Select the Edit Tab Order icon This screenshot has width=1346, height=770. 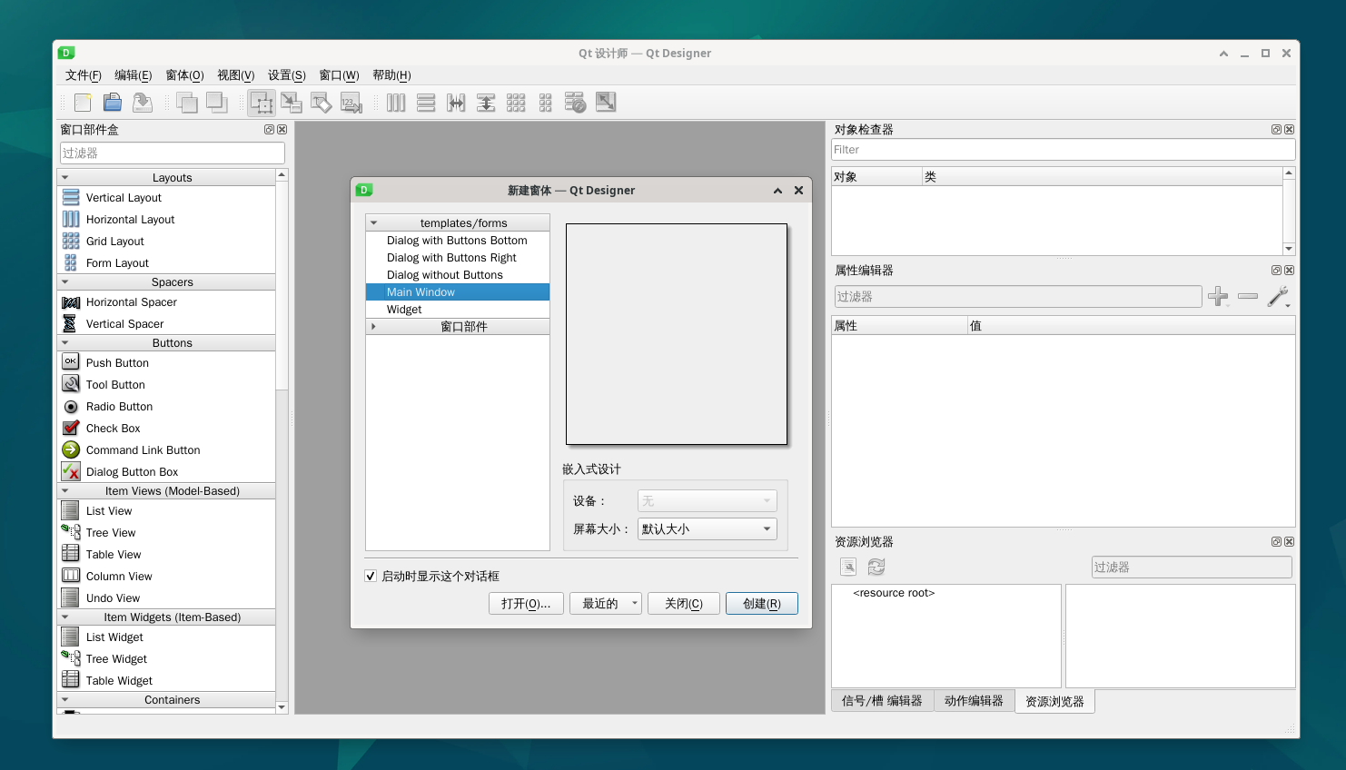351,103
